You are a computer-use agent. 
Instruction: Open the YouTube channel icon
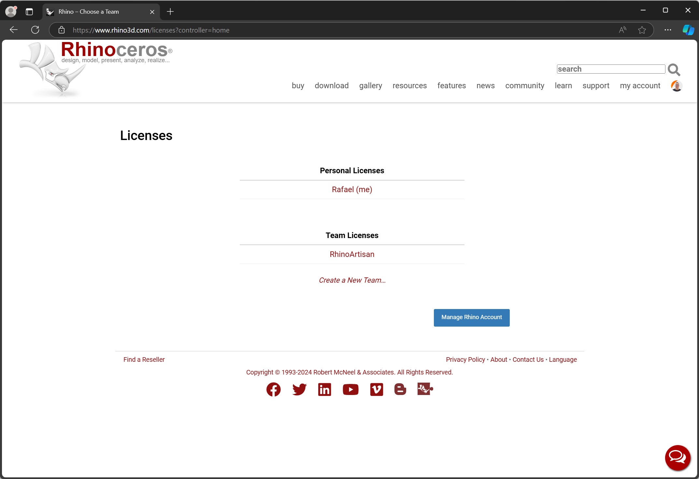350,389
